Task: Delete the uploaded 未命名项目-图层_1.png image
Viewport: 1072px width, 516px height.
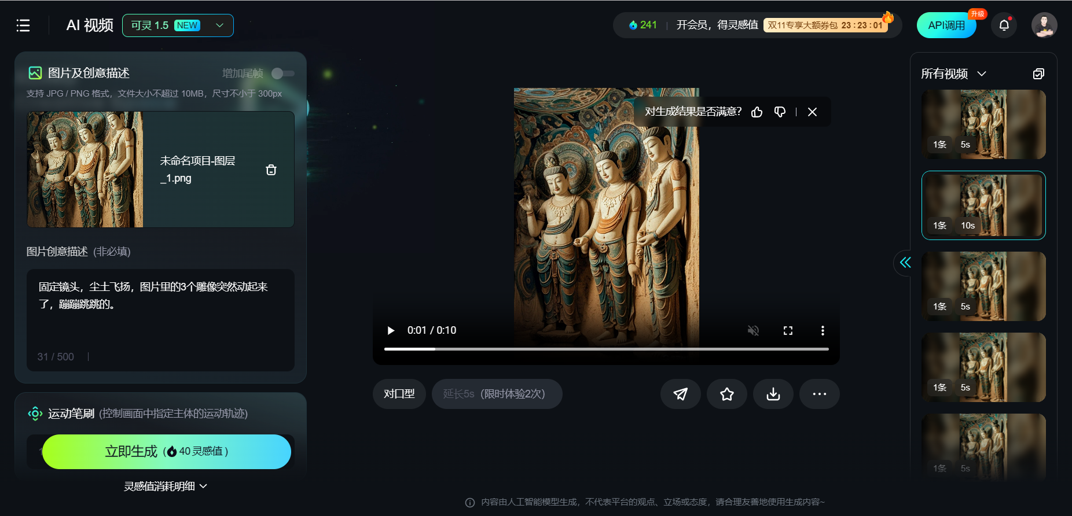Action: tap(271, 169)
